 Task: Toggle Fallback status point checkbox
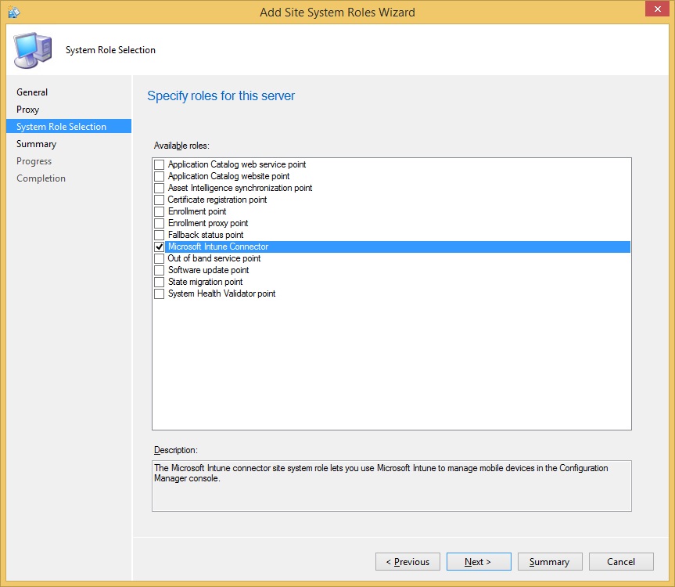click(x=160, y=235)
